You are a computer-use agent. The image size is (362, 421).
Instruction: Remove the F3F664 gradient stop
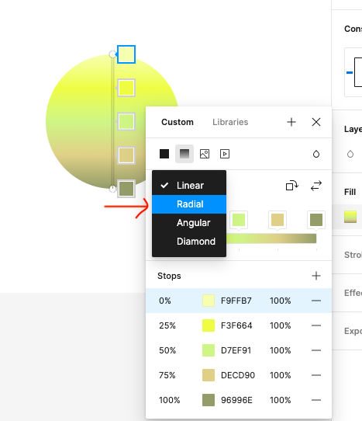tap(316, 325)
